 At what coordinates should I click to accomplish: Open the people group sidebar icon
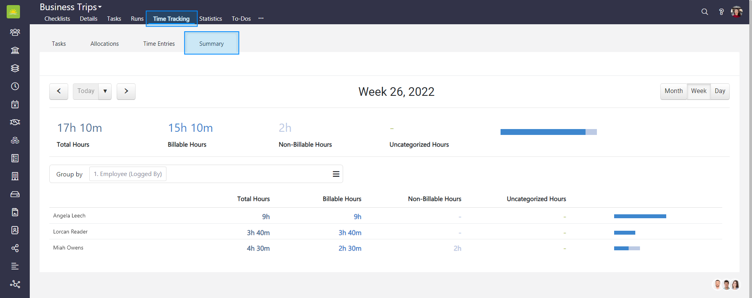pos(15,32)
